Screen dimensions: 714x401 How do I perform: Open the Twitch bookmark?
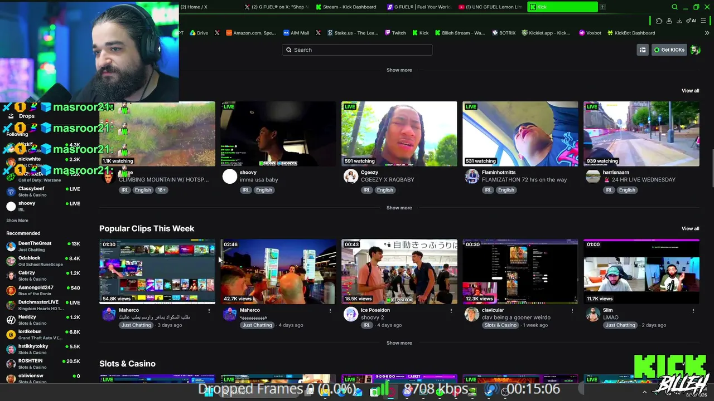[x=395, y=33]
